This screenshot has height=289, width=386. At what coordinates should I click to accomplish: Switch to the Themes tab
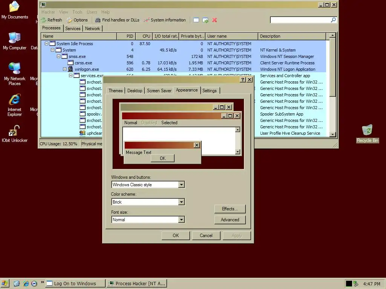(115, 90)
